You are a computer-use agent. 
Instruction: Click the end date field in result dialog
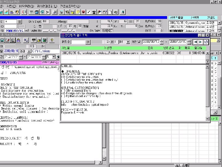point(178,42)
